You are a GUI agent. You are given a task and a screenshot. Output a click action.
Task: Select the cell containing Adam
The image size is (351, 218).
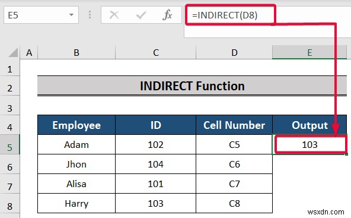pyautogui.click(x=76, y=144)
